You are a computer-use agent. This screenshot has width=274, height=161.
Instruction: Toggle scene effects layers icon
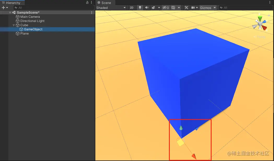[153, 8]
